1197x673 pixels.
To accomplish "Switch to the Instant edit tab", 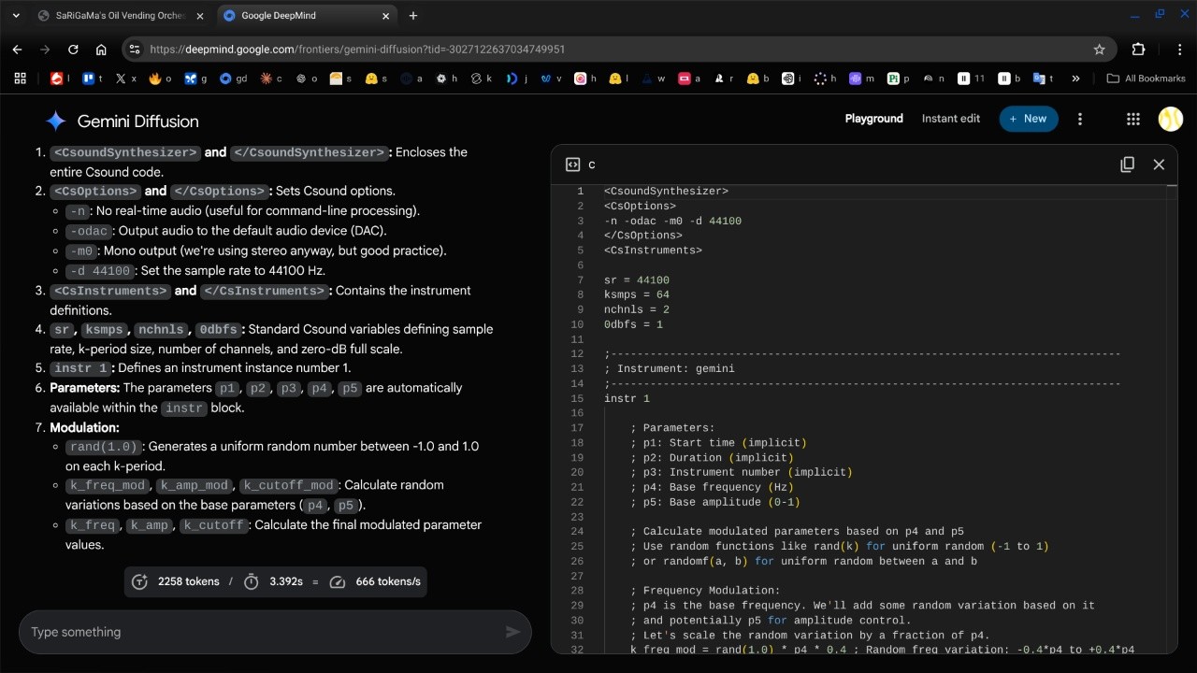I will [x=951, y=119].
